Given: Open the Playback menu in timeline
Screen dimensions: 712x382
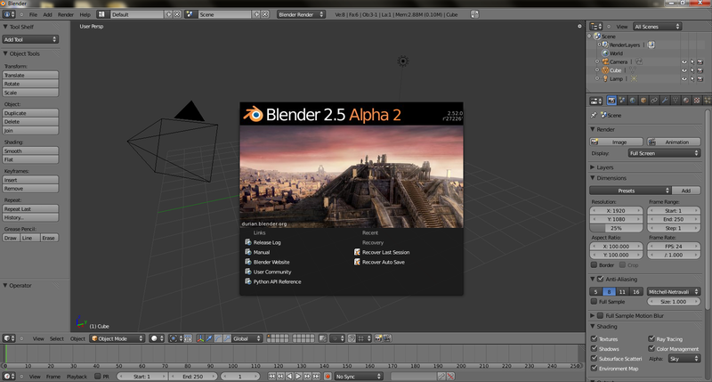Looking at the screenshot, I should pyautogui.click(x=77, y=377).
